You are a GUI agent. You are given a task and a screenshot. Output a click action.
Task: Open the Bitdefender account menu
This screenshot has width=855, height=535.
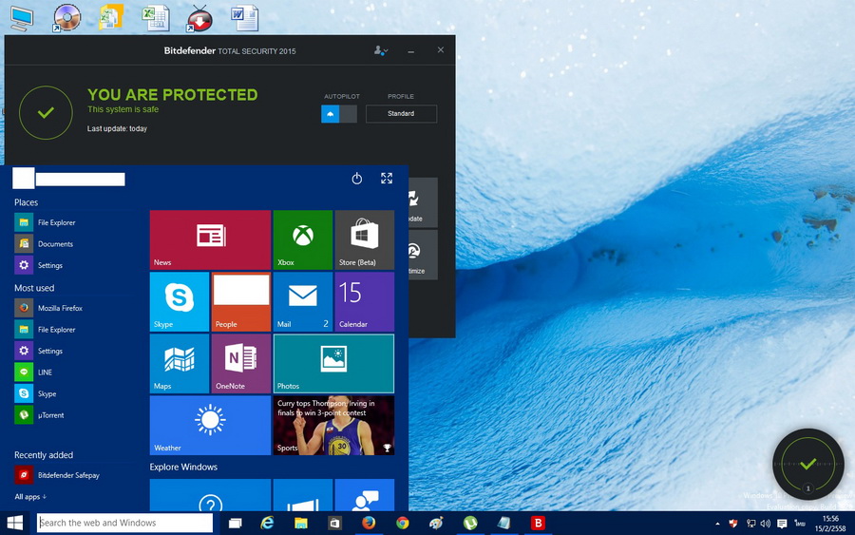click(x=381, y=50)
